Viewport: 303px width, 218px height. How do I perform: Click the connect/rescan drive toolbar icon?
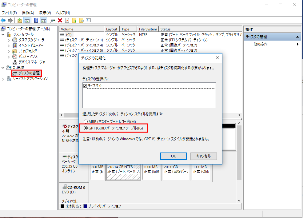[x=53, y=20]
